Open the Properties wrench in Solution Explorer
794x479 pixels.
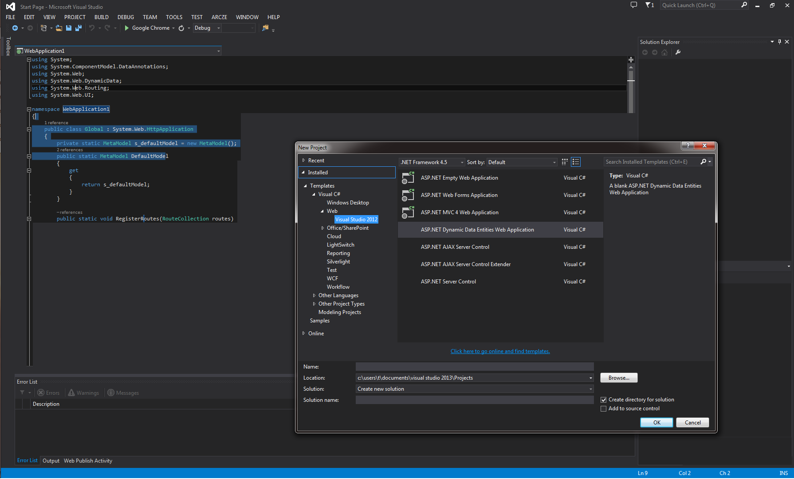coord(678,52)
